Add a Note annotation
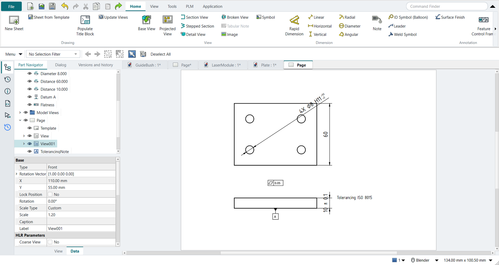The height and width of the screenshot is (265, 499). click(377, 23)
